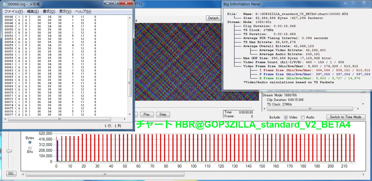Uncheck the Video include checkbox
Viewport: 372px width, 181px height.
coord(286,117)
